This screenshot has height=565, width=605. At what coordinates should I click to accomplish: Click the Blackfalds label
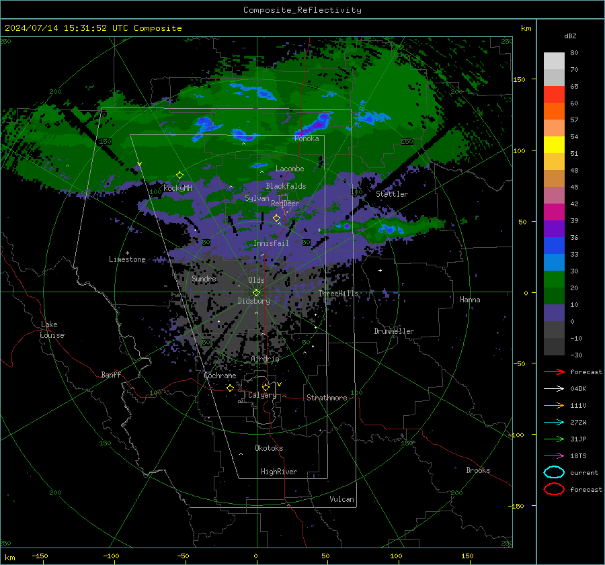(x=286, y=186)
